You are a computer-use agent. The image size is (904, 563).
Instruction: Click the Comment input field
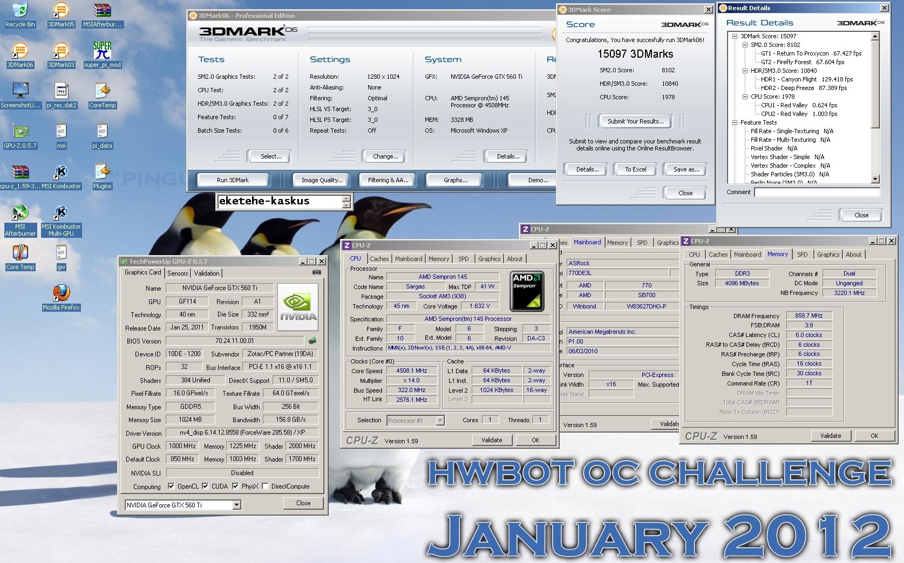click(817, 192)
